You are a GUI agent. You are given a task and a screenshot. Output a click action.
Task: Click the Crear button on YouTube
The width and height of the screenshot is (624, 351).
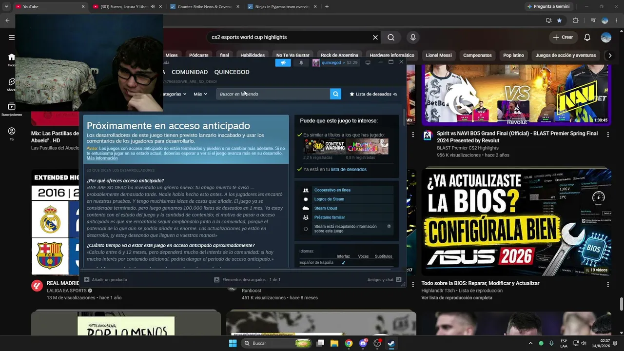point(563,38)
